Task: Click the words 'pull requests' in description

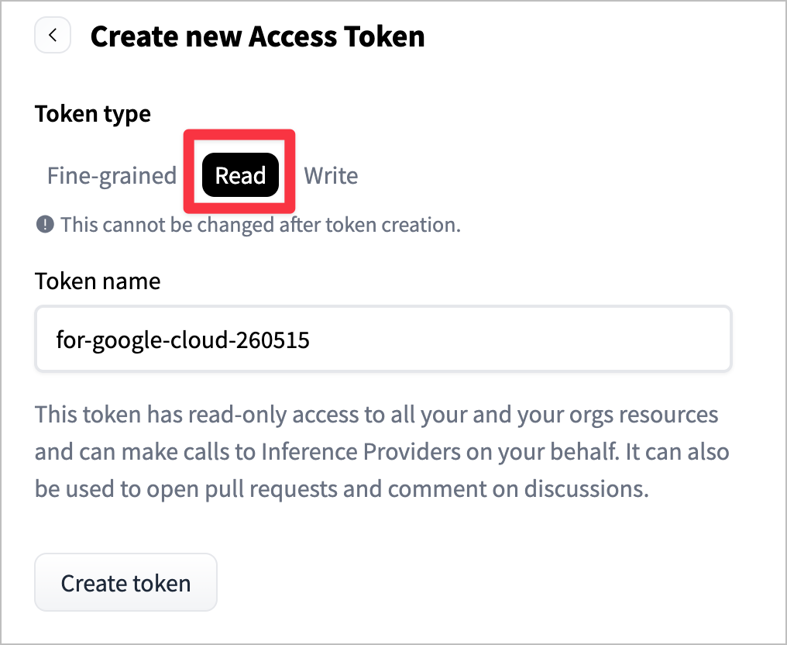Action: click(271, 488)
